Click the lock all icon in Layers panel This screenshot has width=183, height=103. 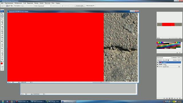pyautogui.click(x=168, y=60)
